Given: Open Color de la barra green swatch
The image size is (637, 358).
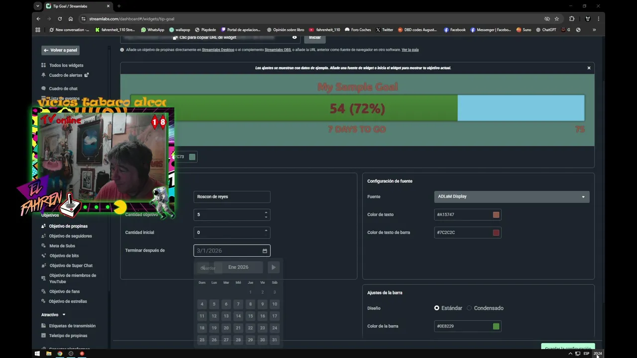Looking at the screenshot, I should [x=496, y=326].
